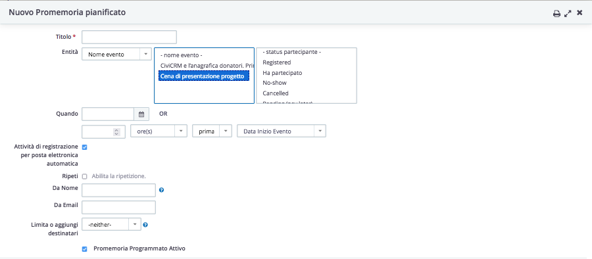Focus the Titolo input field

pyautogui.click(x=129, y=37)
